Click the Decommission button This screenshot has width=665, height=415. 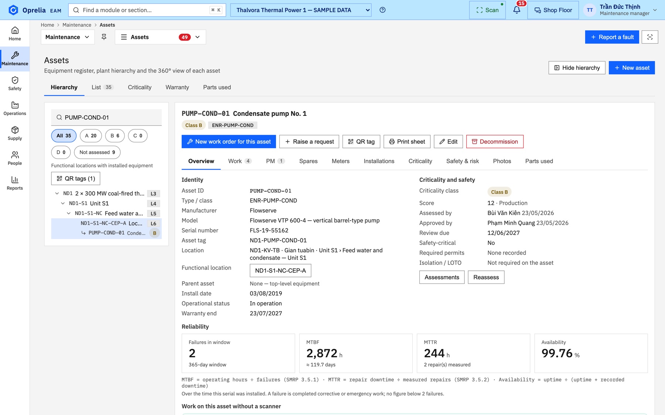[x=495, y=142]
